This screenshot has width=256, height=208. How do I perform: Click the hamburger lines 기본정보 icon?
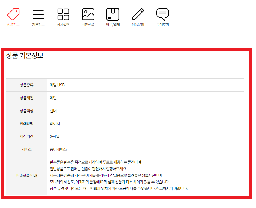click(38, 14)
